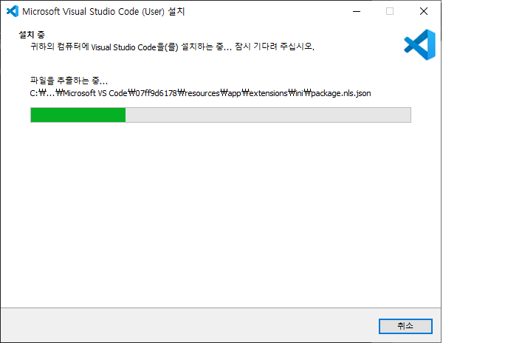Click the 설치 중 heading
This screenshot has width=522, height=343.
pyautogui.click(x=32, y=35)
